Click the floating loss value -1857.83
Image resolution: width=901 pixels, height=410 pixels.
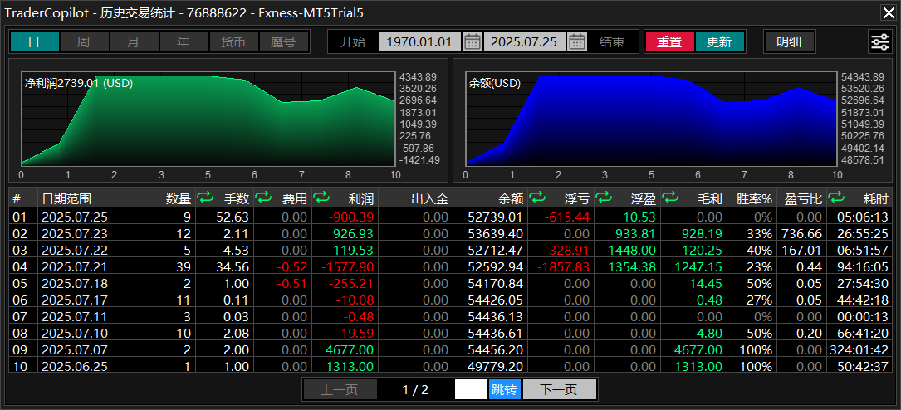click(563, 267)
